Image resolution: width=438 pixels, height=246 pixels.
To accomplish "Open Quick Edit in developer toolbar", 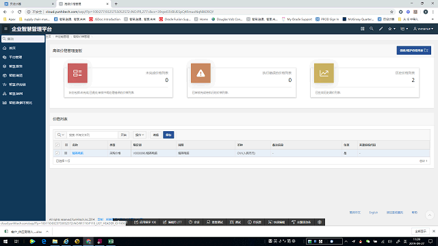I will (x=276, y=222).
